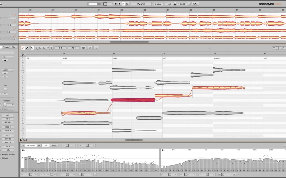Select the Timing tool
286x178 pixels.
point(48,48)
